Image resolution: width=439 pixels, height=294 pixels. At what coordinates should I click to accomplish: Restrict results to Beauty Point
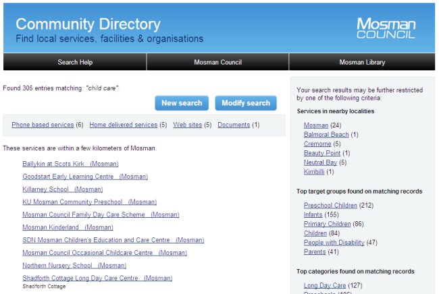tap(322, 153)
